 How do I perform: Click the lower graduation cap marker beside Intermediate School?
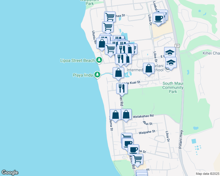point(171,62)
